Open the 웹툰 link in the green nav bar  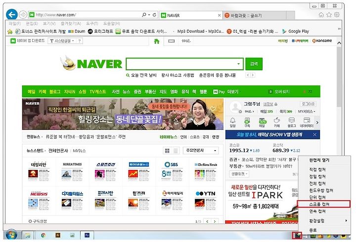coord(203,92)
